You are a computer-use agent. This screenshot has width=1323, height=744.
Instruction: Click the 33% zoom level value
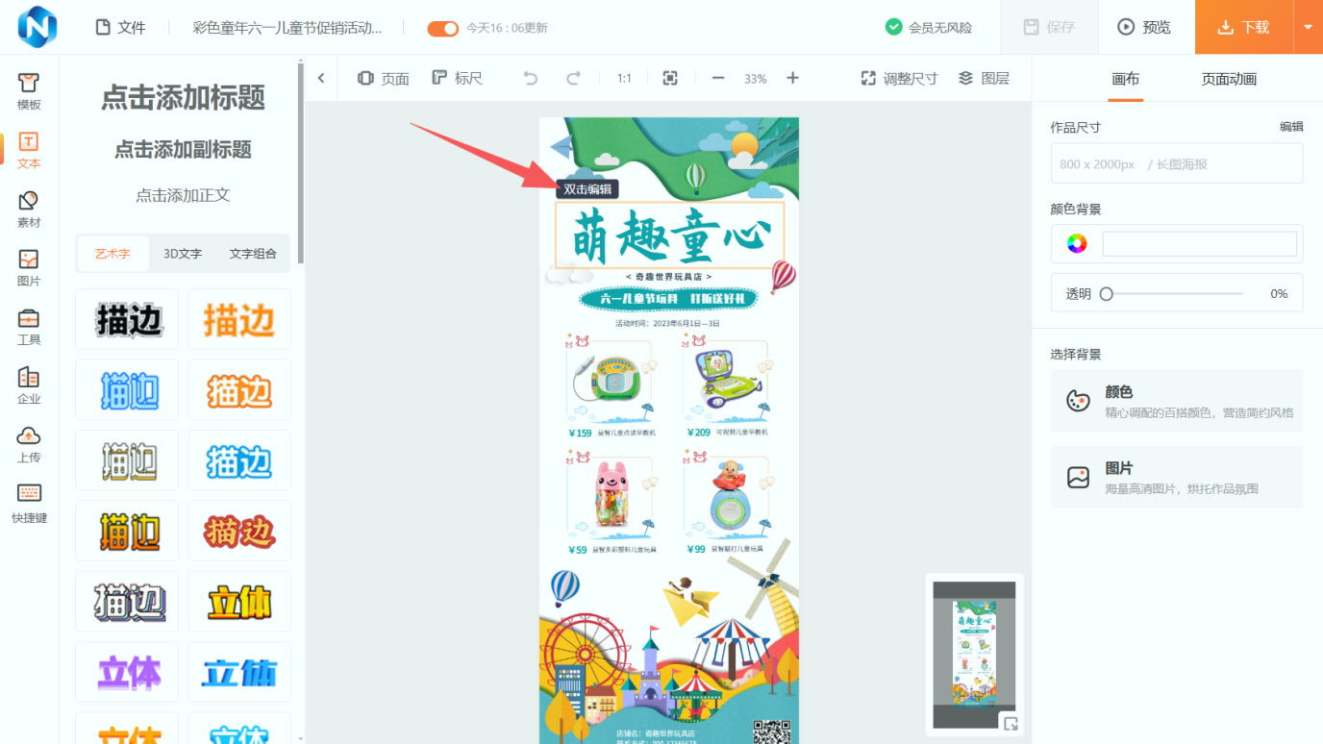pyautogui.click(x=756, y=79)
